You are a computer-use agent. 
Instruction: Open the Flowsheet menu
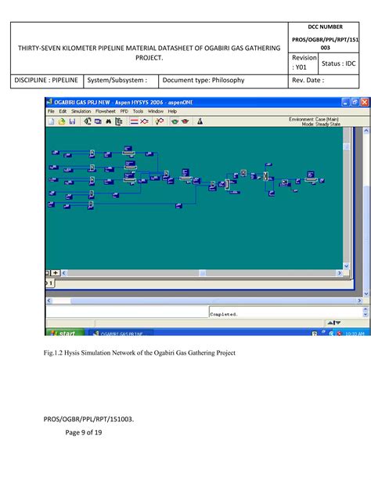(106, 111)
